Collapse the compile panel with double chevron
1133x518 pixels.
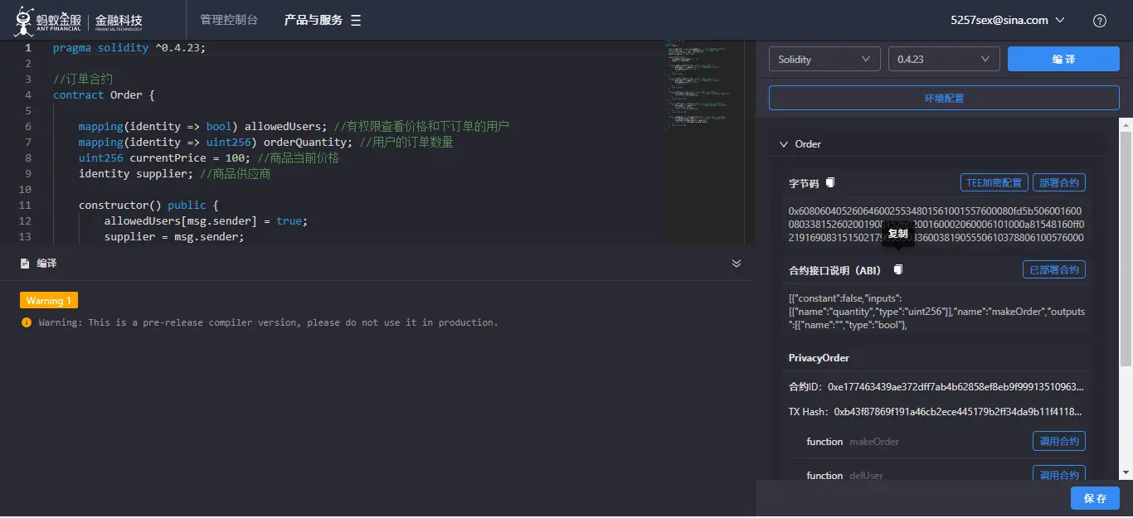[x=737, y=263]
